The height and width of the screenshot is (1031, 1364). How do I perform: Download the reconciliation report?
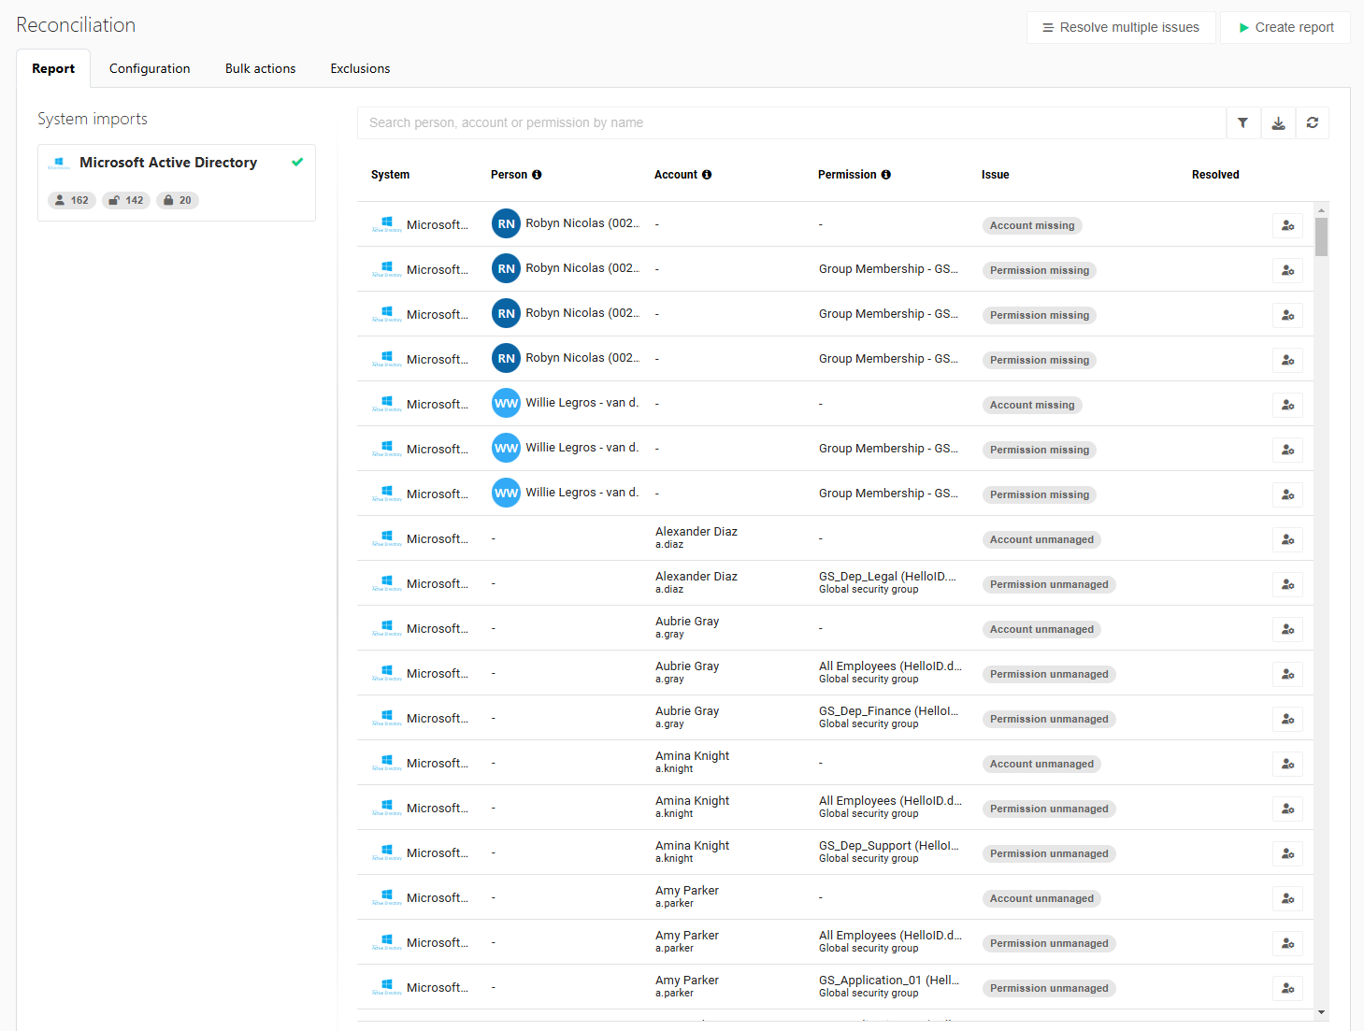[x=1278, y=122]
